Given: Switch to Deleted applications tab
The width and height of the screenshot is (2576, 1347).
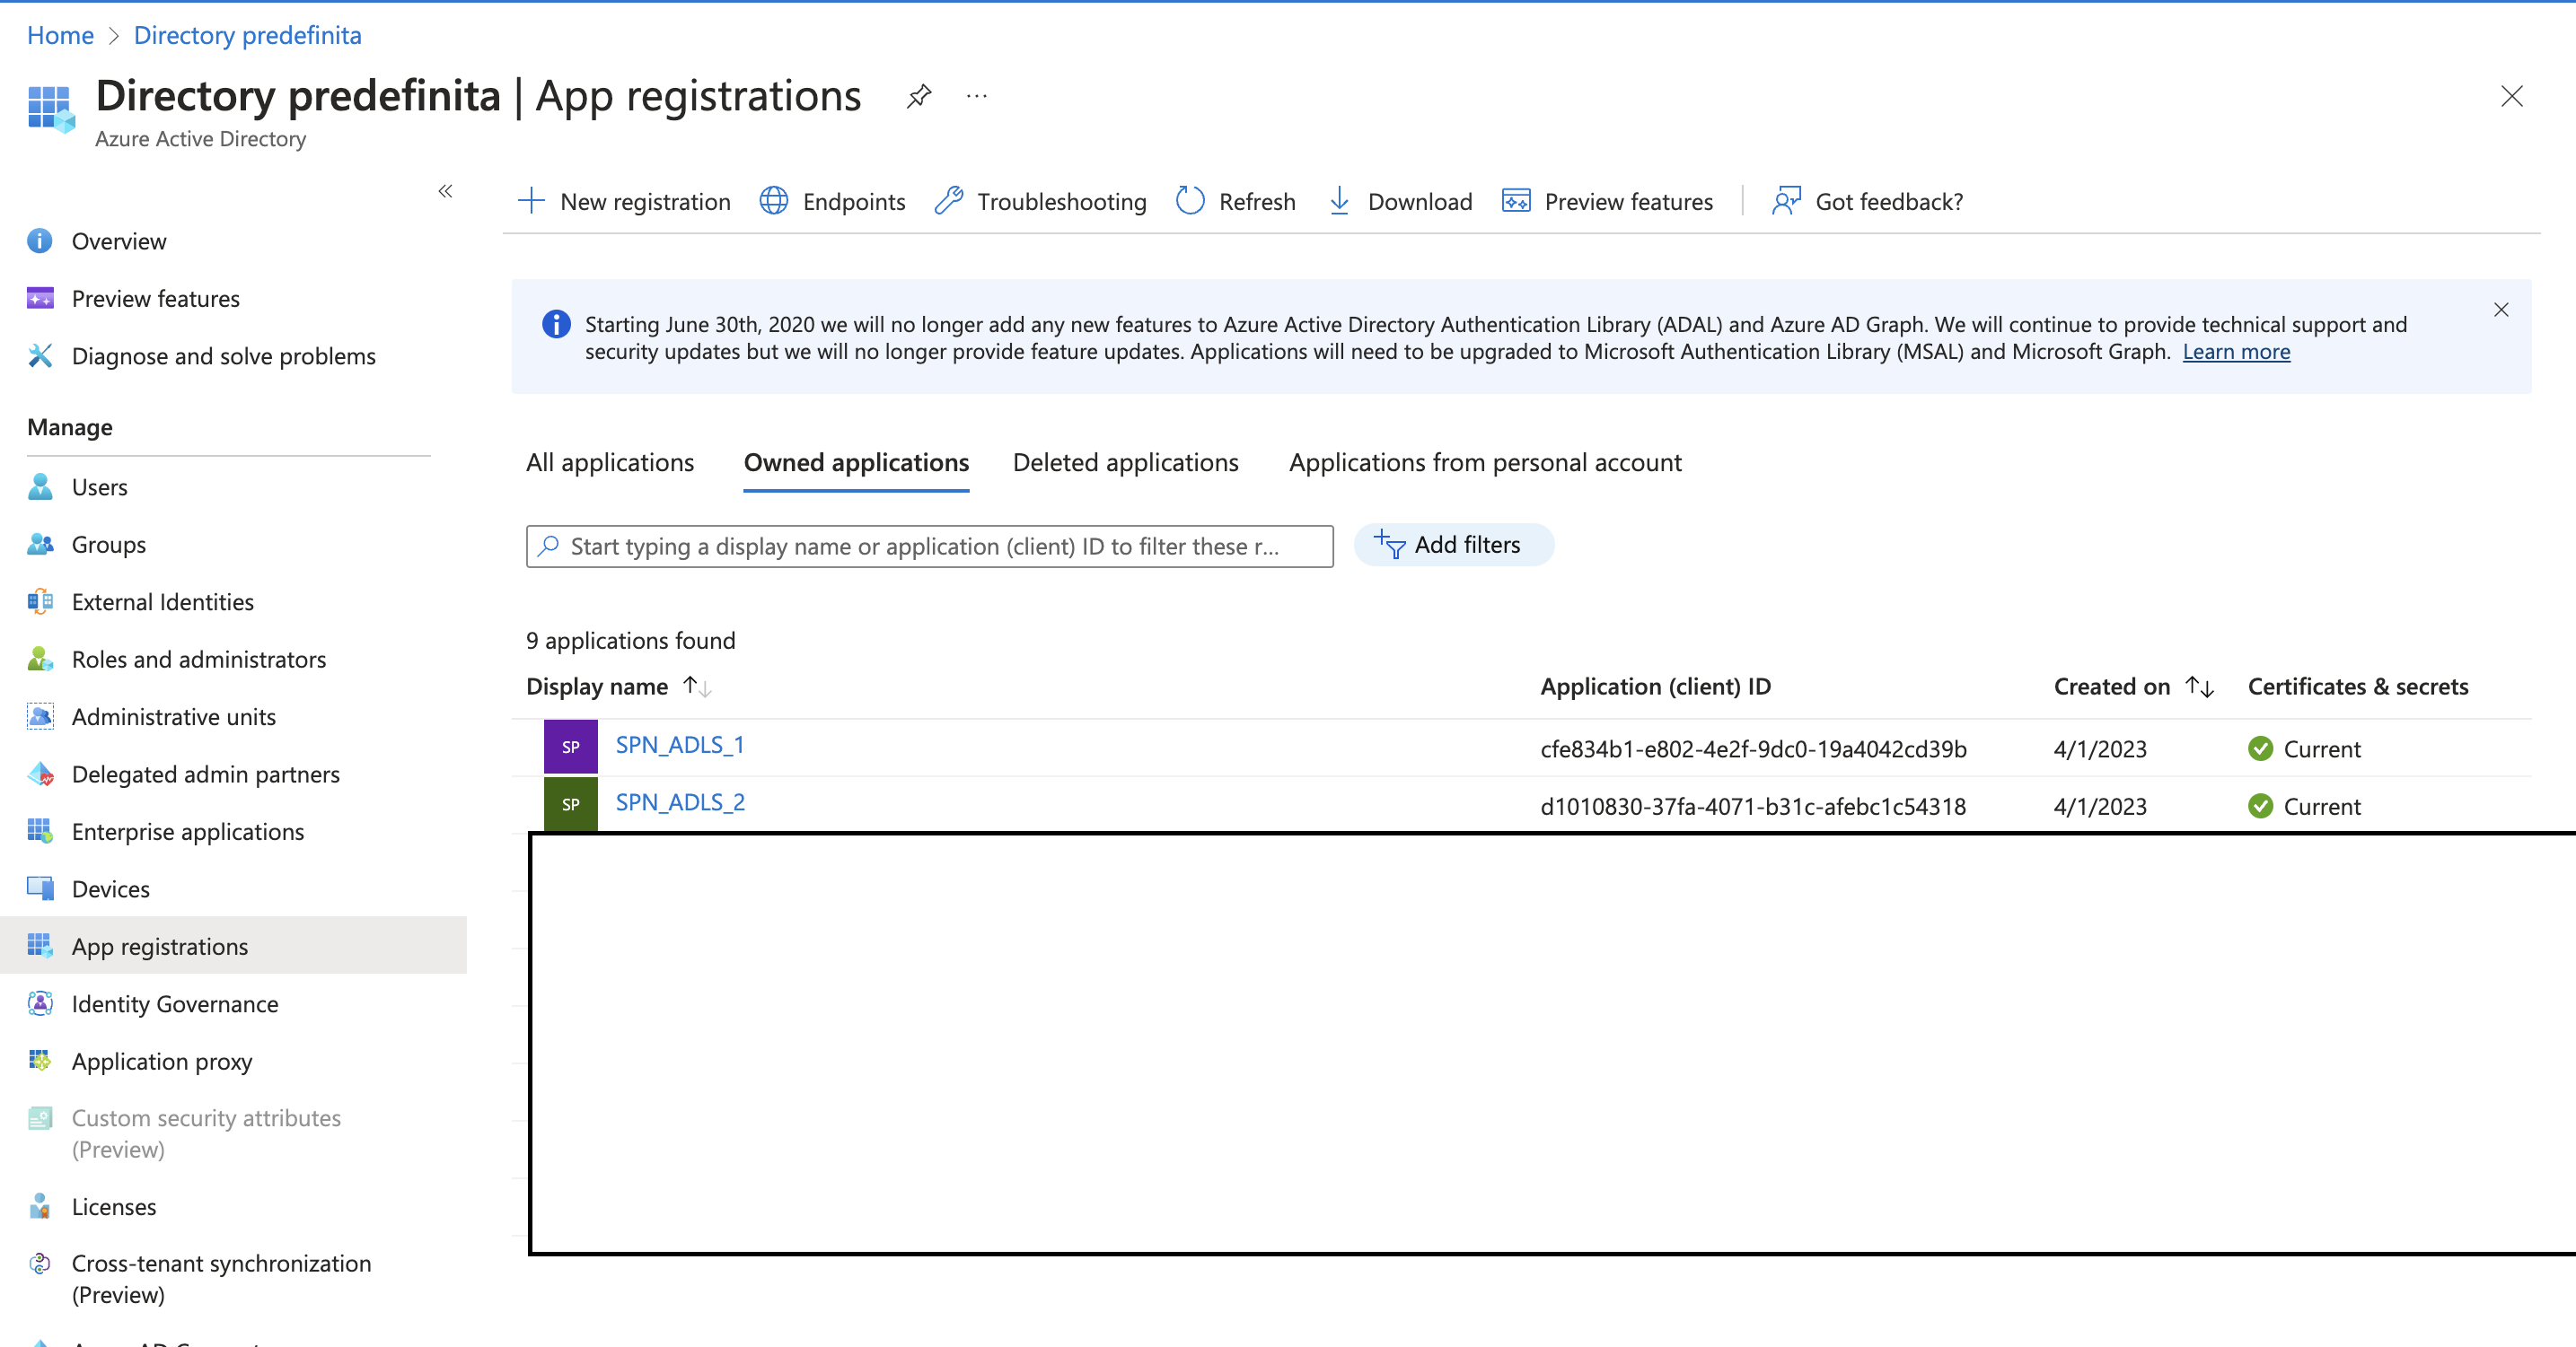Looking at the screenshot, I should pos(1125,463).
